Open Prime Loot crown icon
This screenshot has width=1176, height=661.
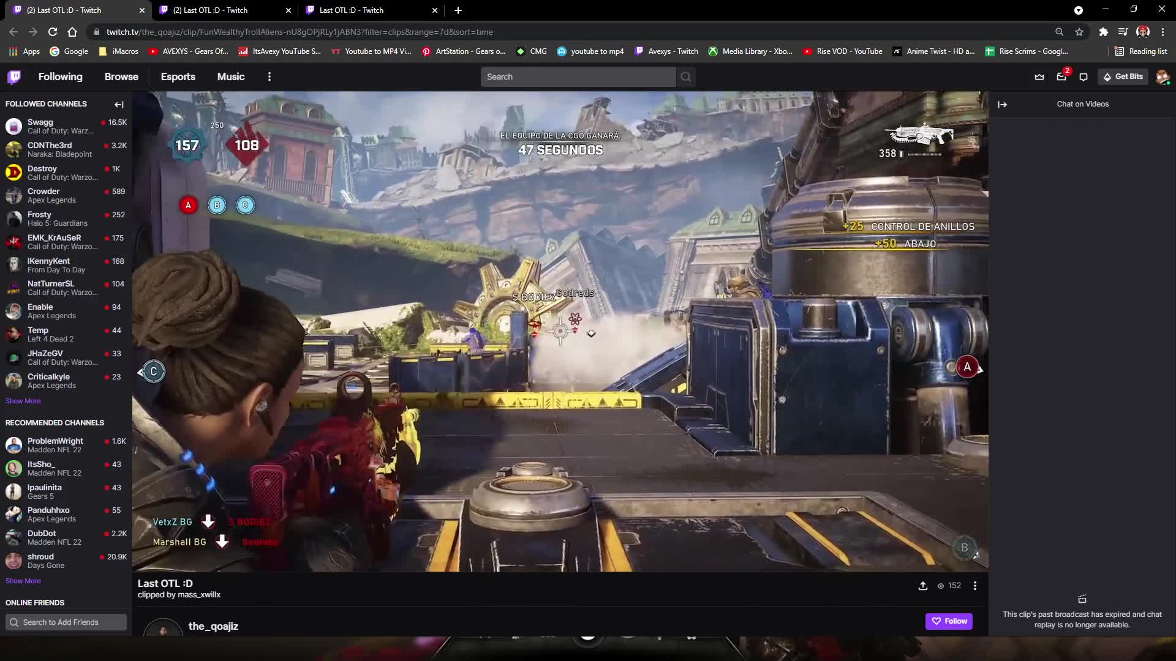[x=1039, y=77]
